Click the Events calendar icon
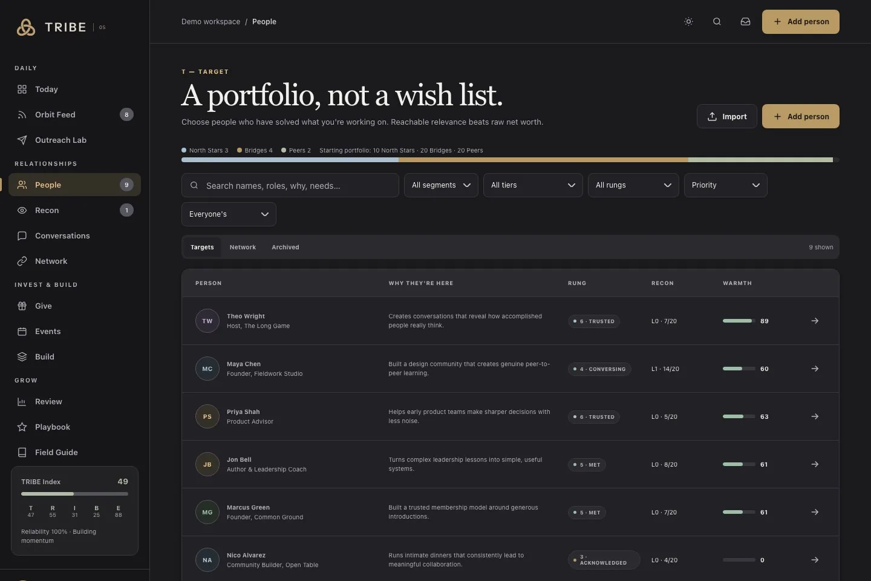Image resolution: width=871 pixels, height=581 pixels. coord(22,331)
